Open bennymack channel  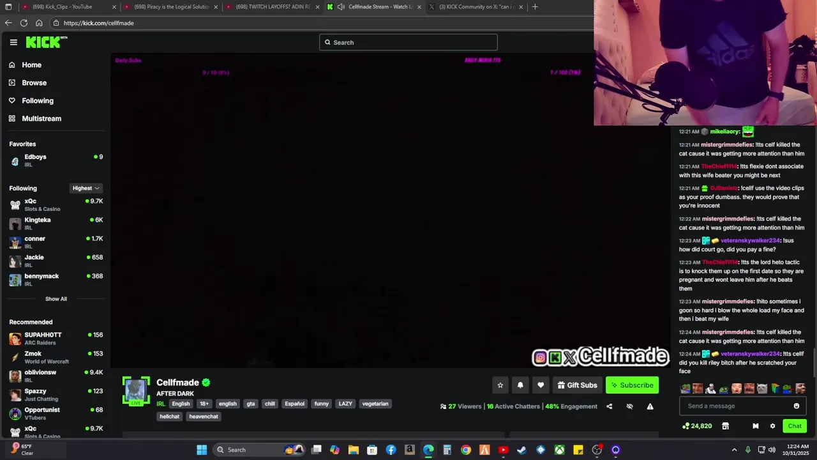click(56, 279)
